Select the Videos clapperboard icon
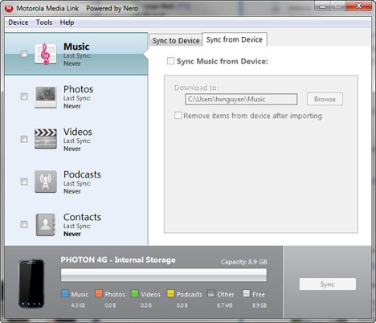Screen dimensions: 376x323 pyautogui.click(x=46, y=139)
